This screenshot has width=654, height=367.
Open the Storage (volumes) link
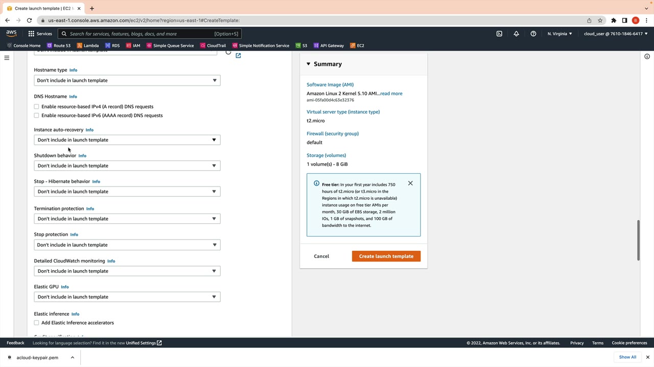(x=326, y=155)
